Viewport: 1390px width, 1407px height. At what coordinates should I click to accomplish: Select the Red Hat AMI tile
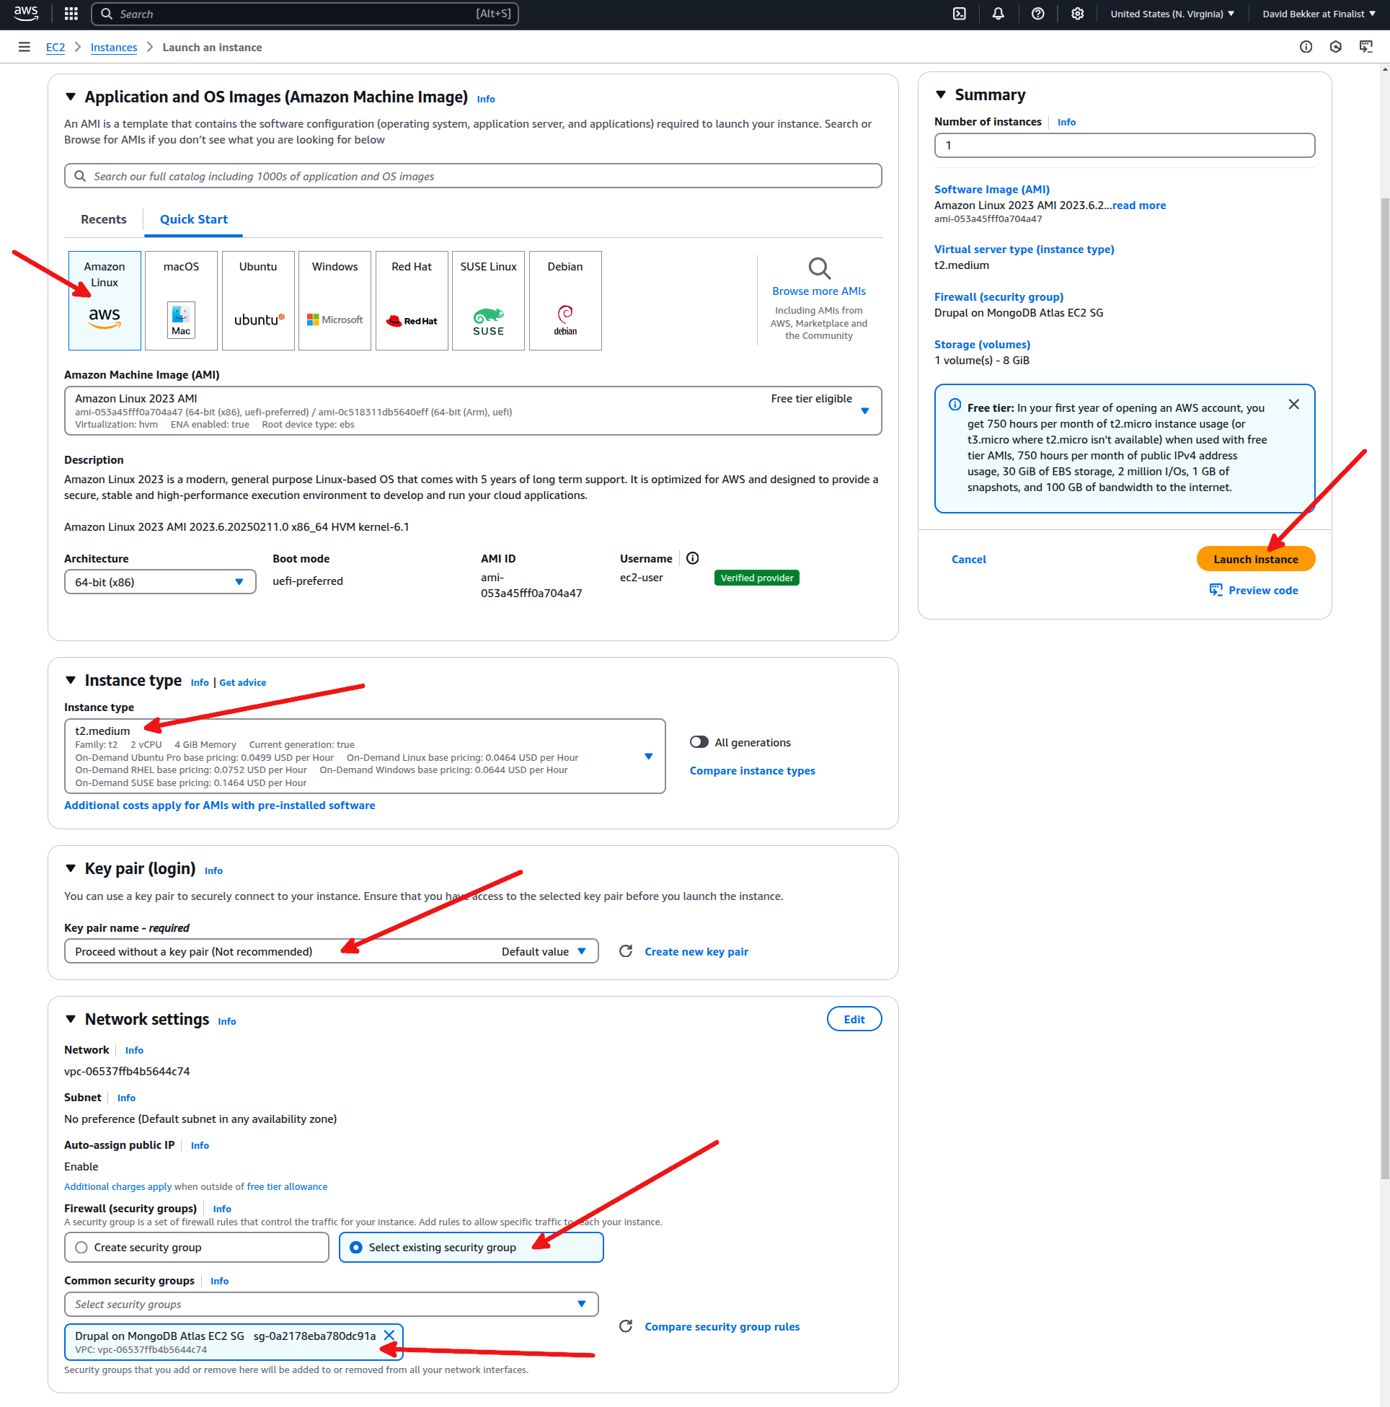coord(412,301)
